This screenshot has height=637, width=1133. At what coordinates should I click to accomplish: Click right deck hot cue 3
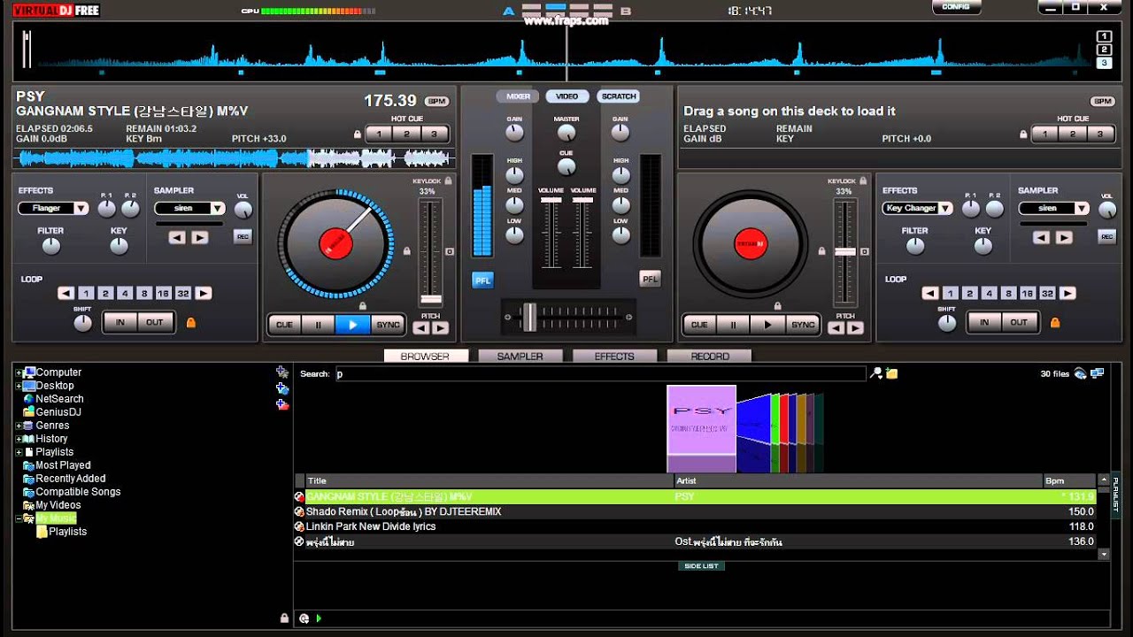1100,134
